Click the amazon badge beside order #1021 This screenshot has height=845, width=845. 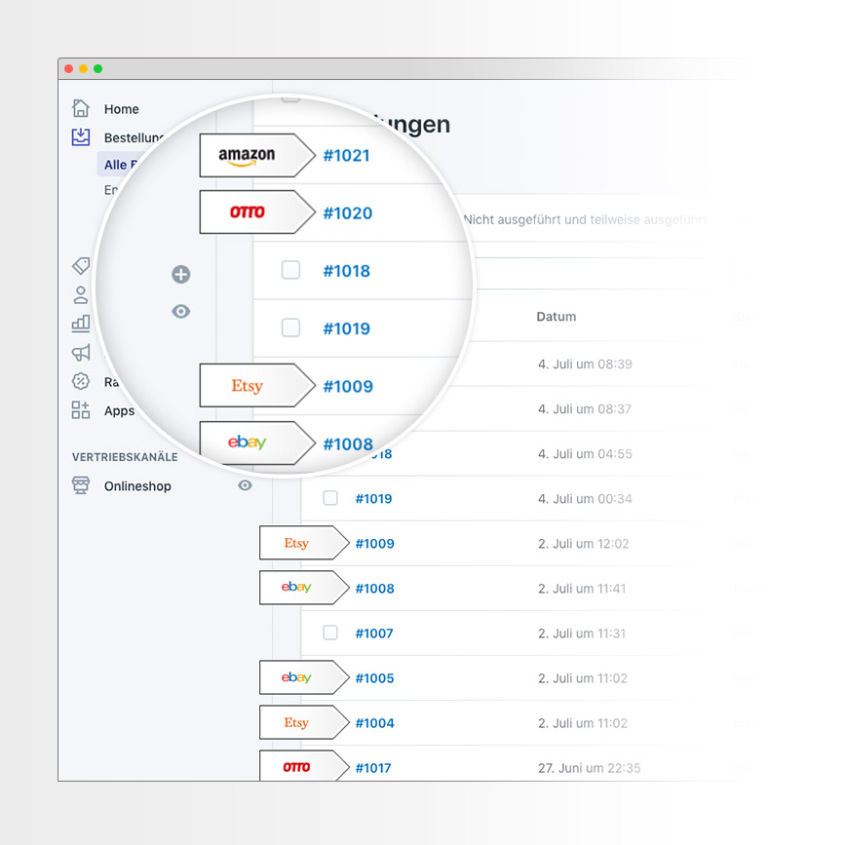(x=257, y=155)
